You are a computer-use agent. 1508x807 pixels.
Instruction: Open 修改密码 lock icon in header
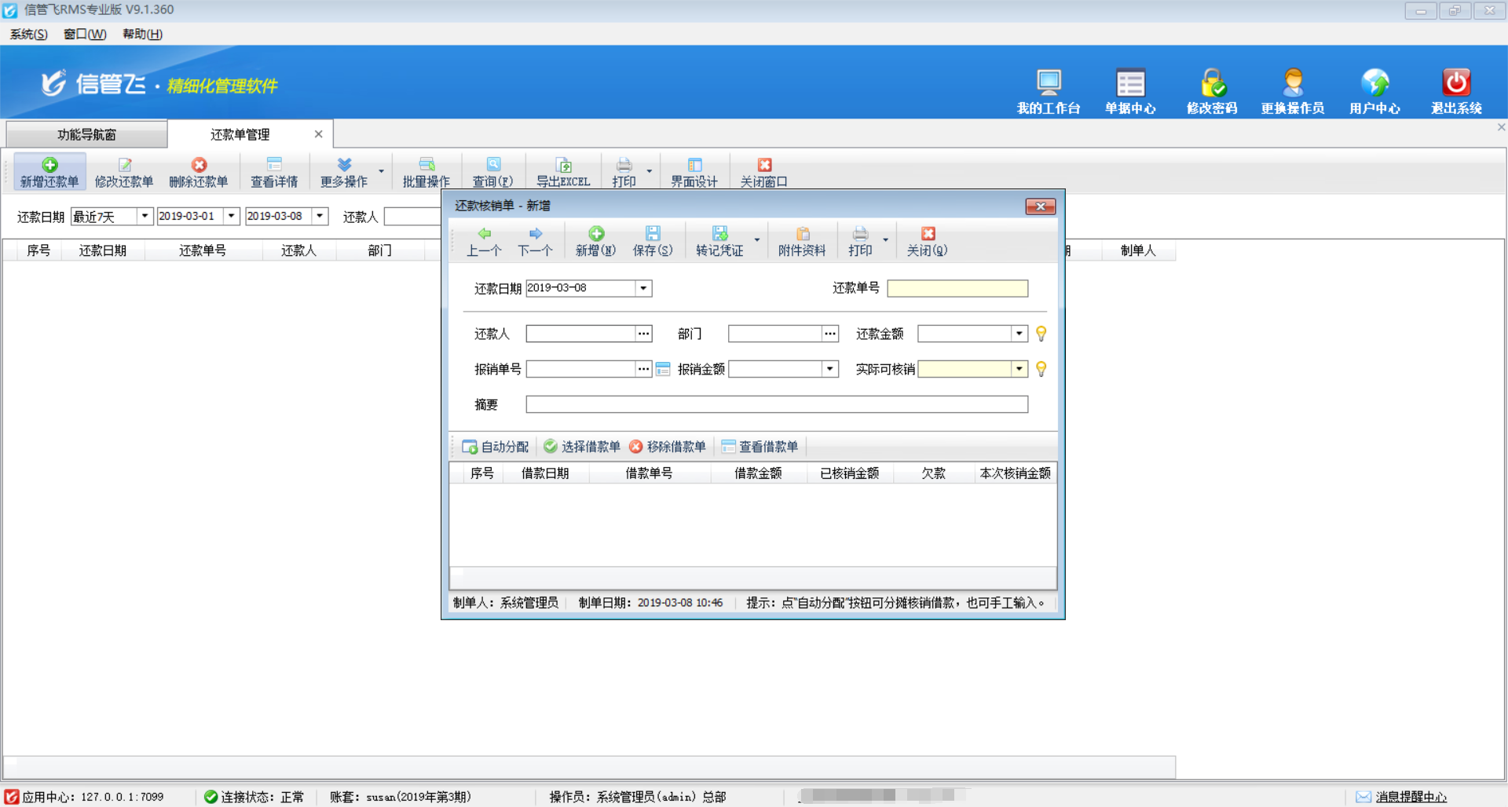[1212, 83]
